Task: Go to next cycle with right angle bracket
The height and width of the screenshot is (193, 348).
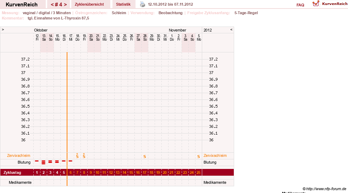Action: (65, 5)
